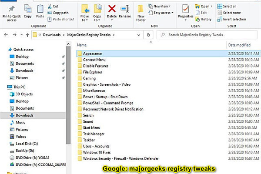Click Invert selection
261x174 pixels.
(232, 19)
